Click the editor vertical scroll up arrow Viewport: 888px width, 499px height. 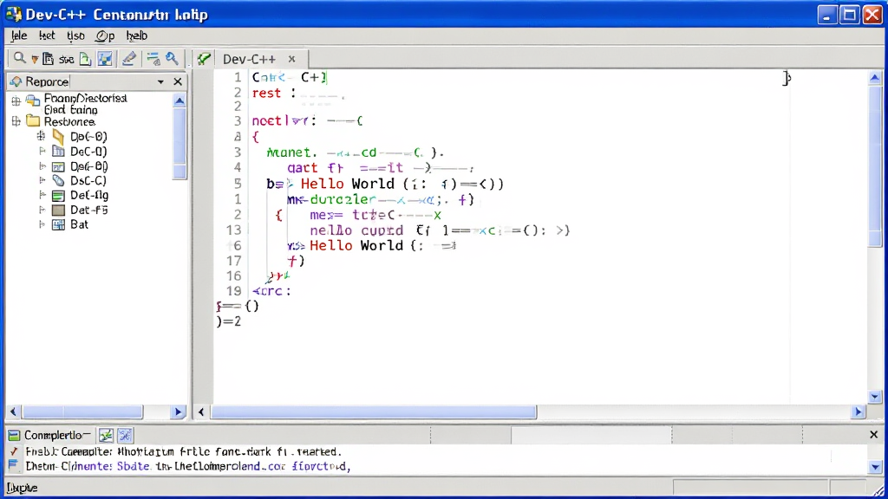(x=875, y=77)
